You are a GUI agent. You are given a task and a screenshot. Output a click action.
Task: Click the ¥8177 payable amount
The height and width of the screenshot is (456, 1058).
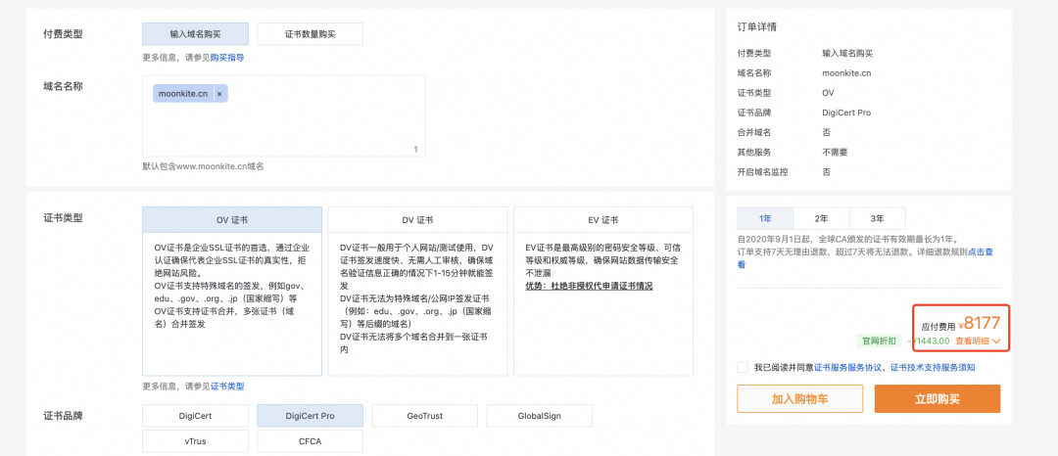click(x=981, y=324)
